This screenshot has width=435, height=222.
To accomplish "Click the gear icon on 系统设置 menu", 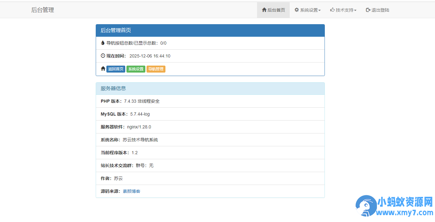I will pyautogui.click(x=296, y=10).
